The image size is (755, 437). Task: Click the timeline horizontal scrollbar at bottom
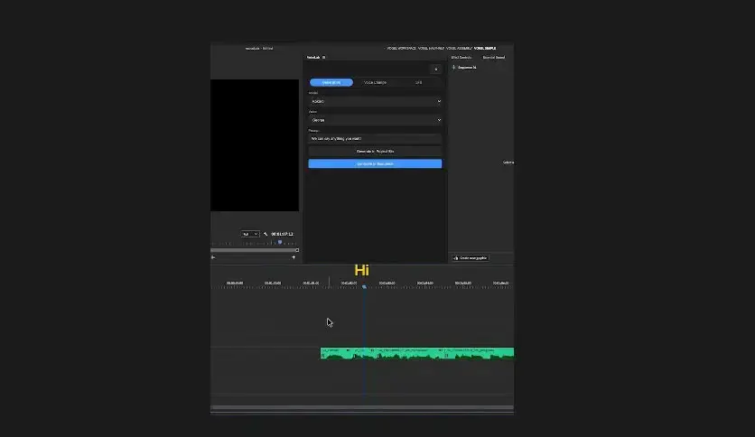[x=362, y=407]
